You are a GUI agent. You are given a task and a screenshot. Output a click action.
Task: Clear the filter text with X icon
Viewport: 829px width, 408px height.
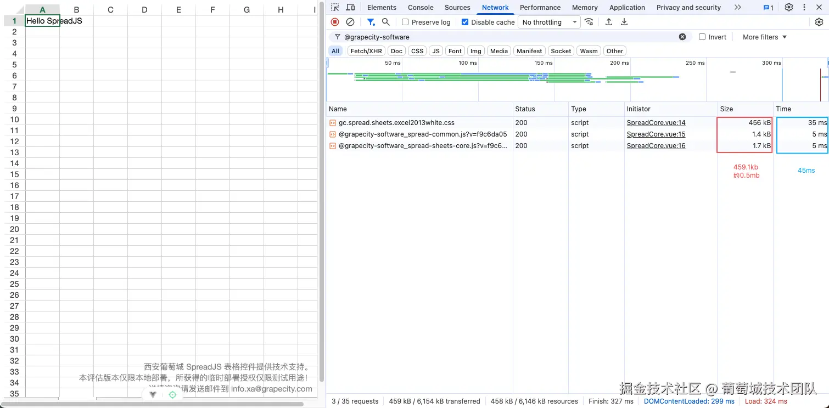(x=682, y=37)
